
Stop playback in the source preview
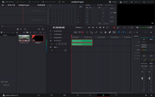pyautogui.click(x=18, y=29)
